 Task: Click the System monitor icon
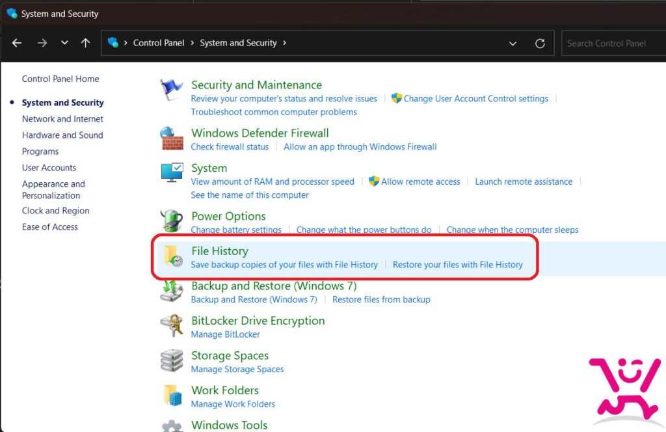[x=172, y=172]
